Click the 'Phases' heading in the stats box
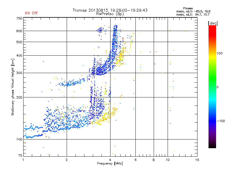The image size is (232, 174). click(x=188, y=8)
